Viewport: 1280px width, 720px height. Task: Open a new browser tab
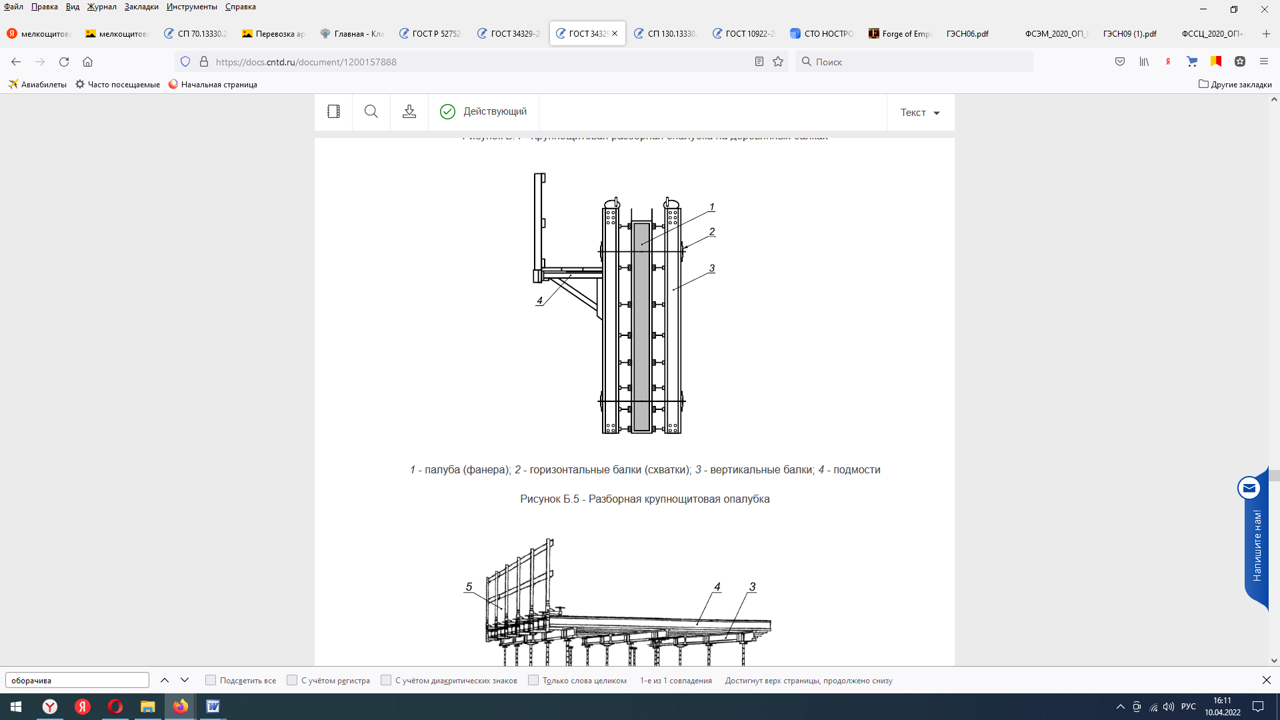1266,33
